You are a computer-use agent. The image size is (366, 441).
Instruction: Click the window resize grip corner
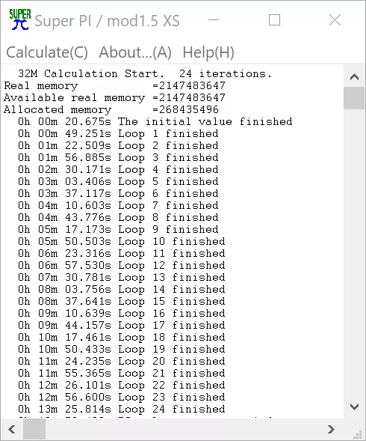click(357, 434)
